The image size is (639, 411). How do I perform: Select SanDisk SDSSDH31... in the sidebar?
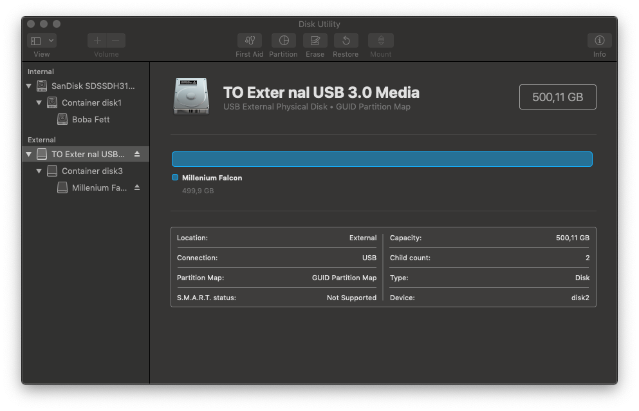pos(86,86)
